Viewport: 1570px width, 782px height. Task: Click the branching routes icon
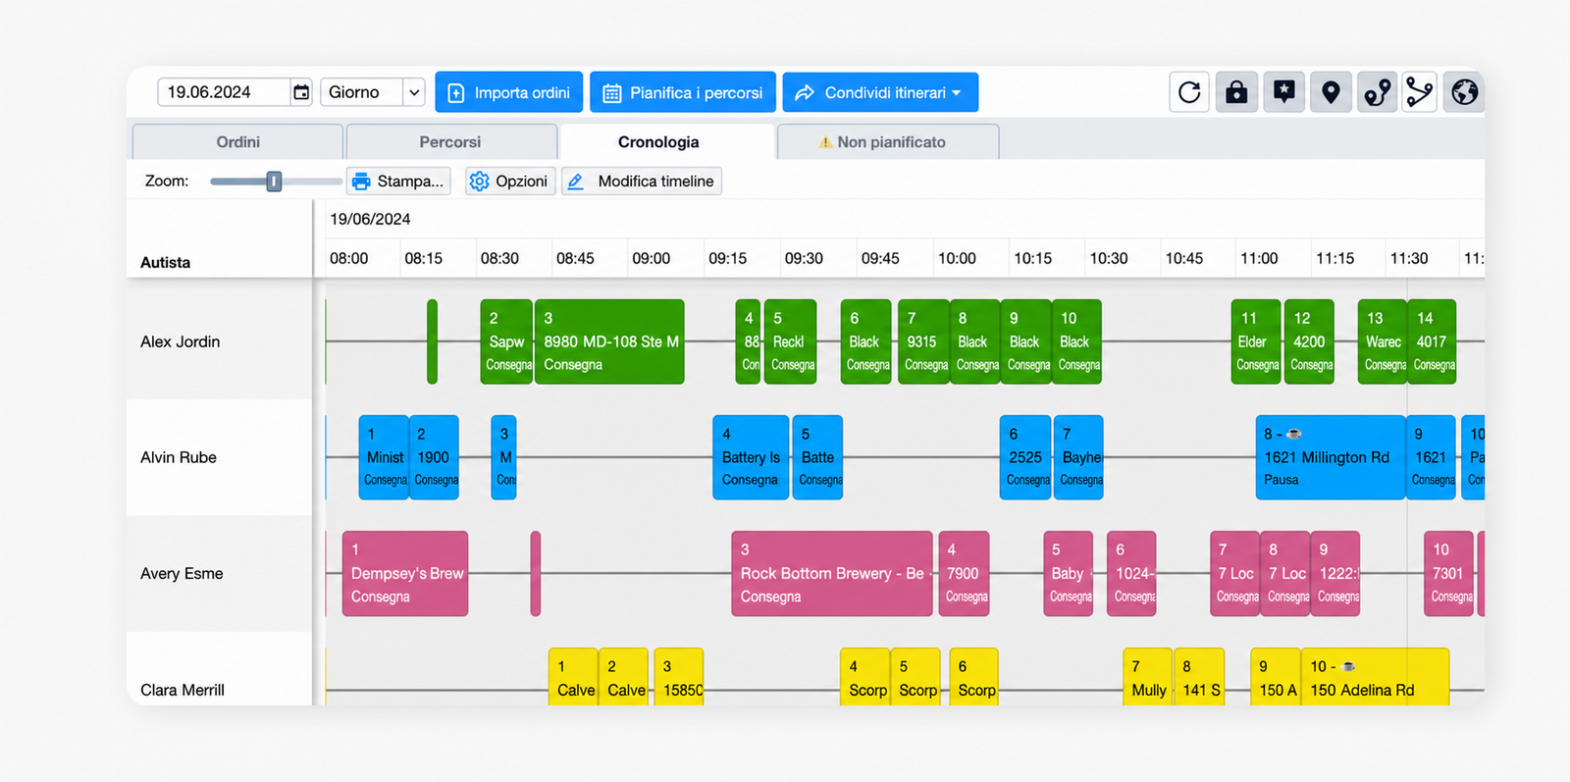click(1419, 92)
